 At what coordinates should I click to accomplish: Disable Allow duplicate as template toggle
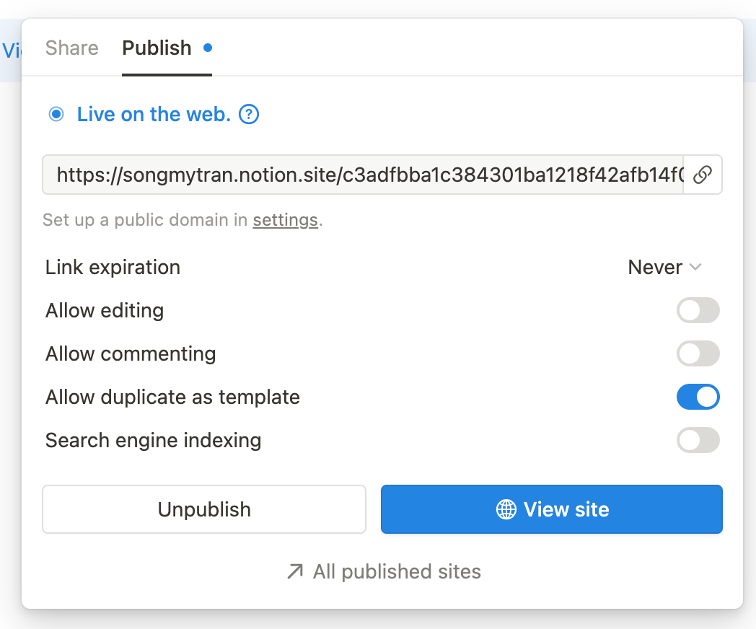coord(698,397)
